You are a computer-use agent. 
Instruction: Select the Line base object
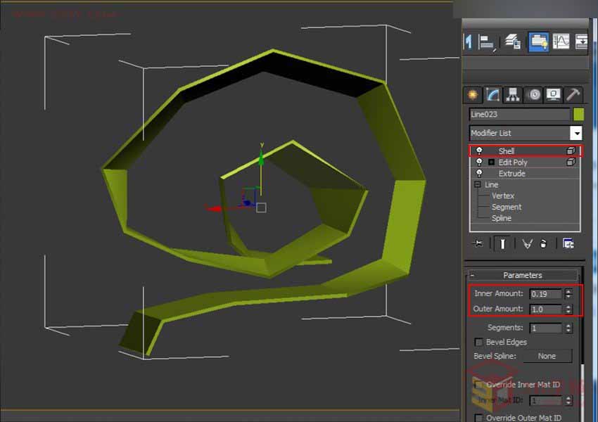(492, 184)
